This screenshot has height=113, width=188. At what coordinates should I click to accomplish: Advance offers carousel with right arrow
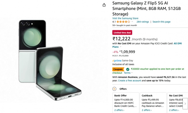point(185,104)
